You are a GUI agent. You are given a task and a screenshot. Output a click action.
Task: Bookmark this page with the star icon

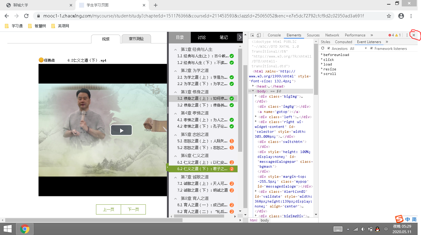tap(389, 16)
